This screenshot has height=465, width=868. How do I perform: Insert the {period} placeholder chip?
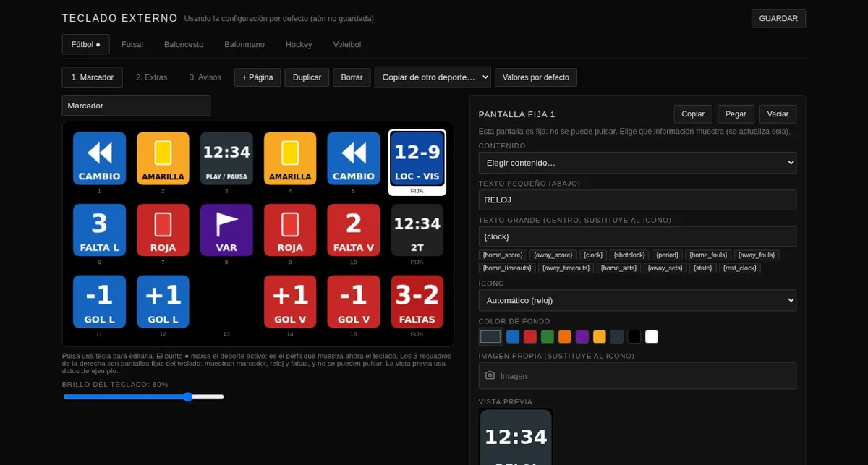pos(667,255)
